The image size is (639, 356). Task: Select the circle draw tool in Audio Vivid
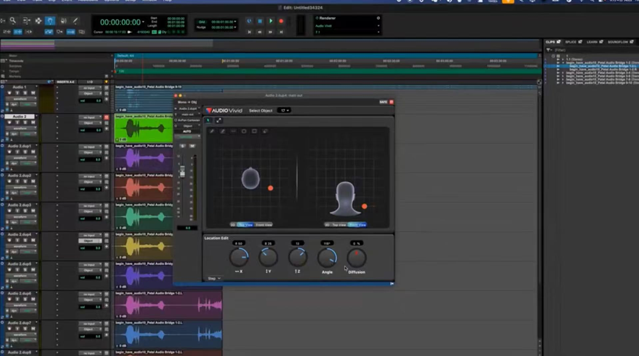(x=244, y=131)
